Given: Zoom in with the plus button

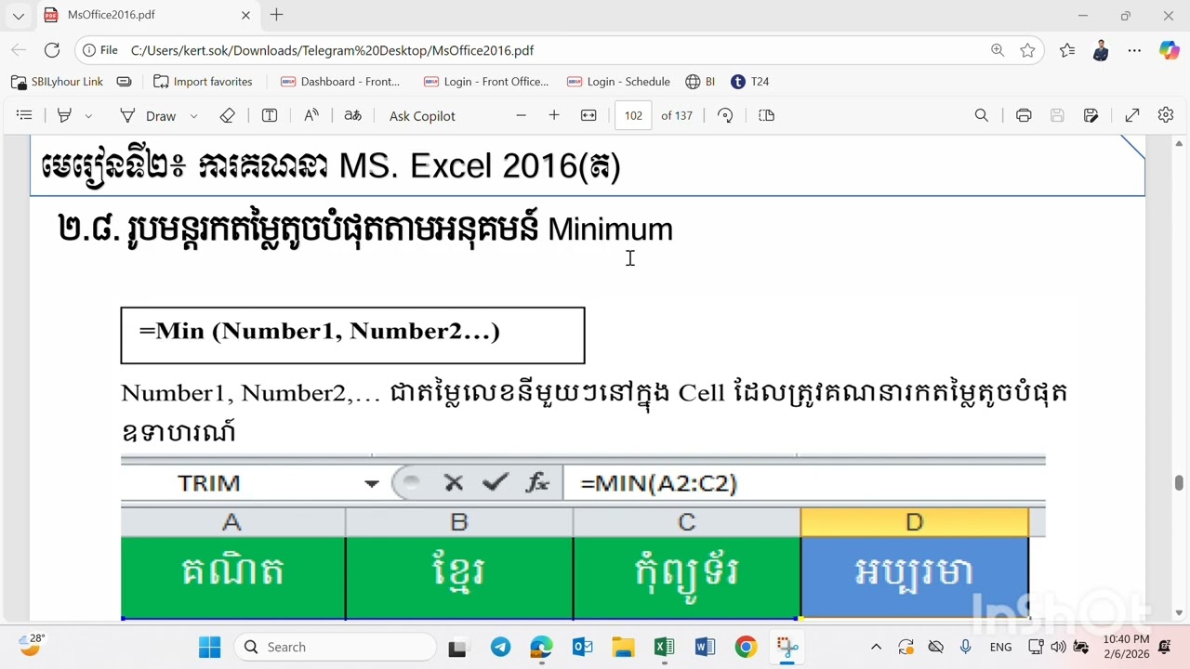Looking at the screenshot, I should 554,115.
